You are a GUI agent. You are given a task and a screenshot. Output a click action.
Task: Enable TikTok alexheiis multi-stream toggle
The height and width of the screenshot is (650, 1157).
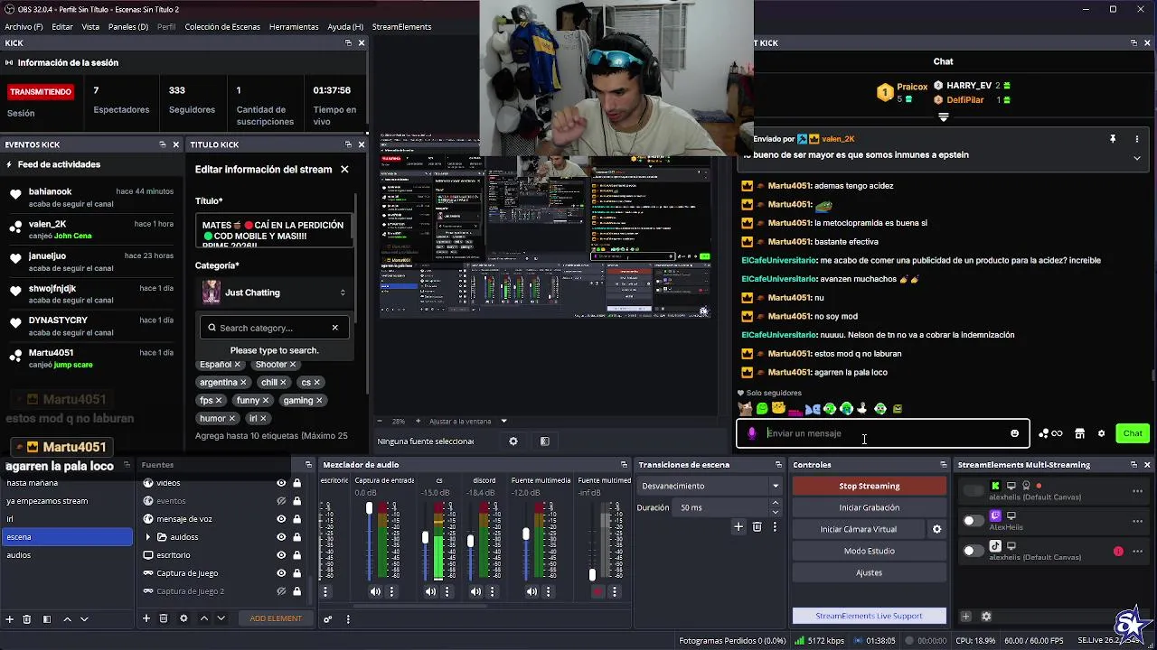pyautogui.click(x=973, y=551)
